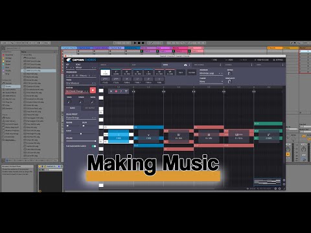Screen dimensions: 311x233
Task: Click the Delay slider handle
Action: (x=84, y=126)
